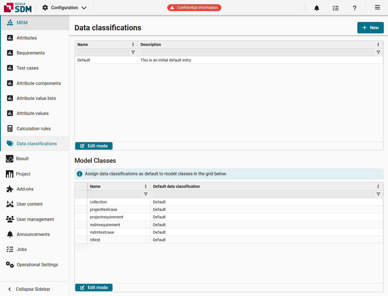Viewport: 388px width, 296px height.
Task: Select the collection model class row
Action: pos(229,202)
